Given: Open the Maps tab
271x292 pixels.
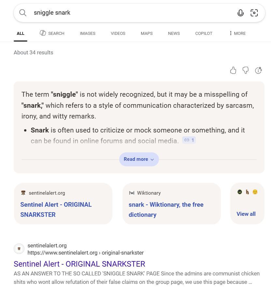Looking at the screenshot, I should click(x=147, y=33).
